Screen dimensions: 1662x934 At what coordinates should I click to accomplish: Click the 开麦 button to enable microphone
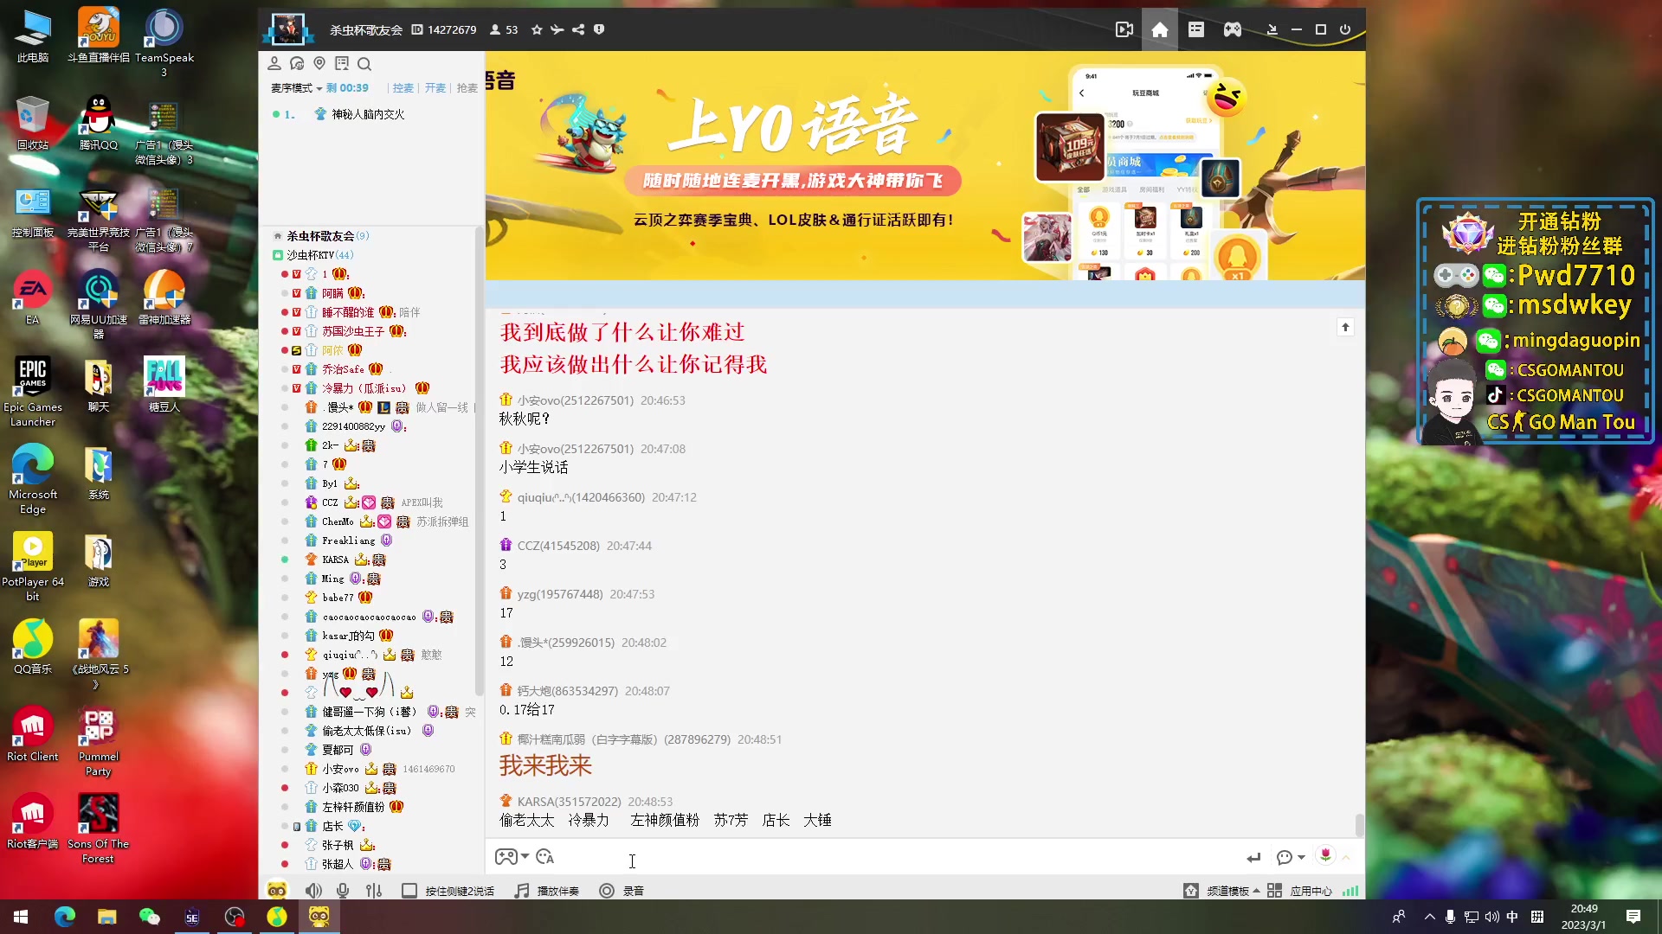pos(435,87)
